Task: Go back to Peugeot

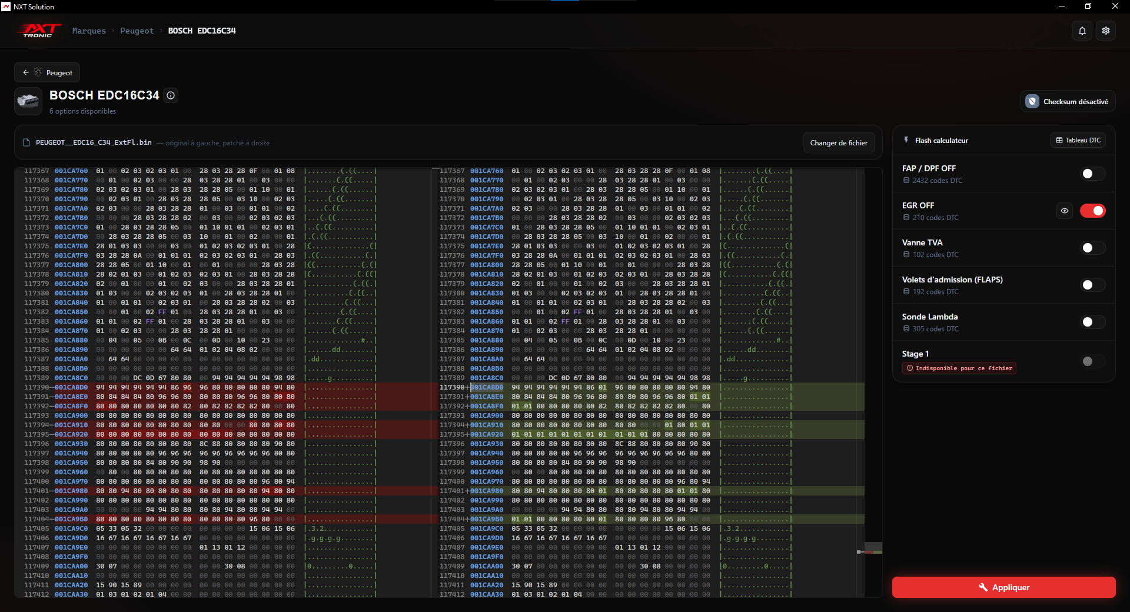Action: click(47, 72)
